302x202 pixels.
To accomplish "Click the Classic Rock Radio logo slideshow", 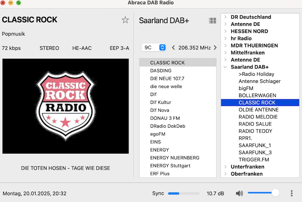I will [65, 106].
